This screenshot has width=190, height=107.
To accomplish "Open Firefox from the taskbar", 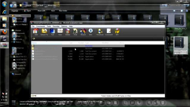I will pyautogui.click(x=4, y=32).
